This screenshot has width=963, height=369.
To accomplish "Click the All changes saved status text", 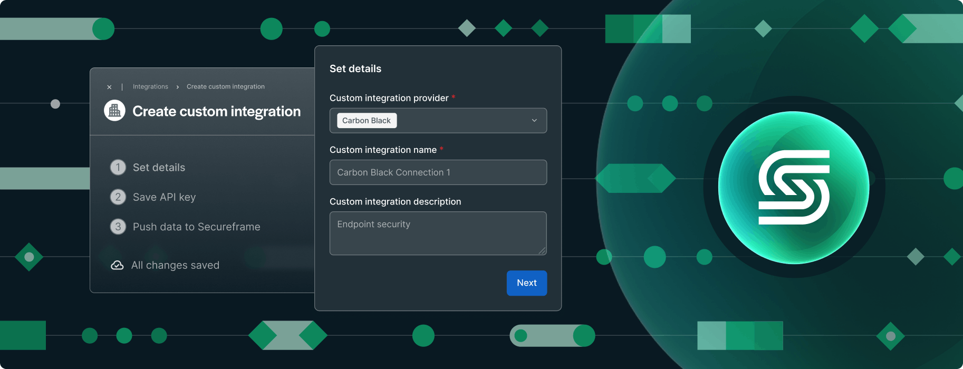I will (175, 265).
